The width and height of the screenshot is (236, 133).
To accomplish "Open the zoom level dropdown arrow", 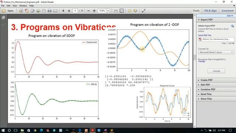I will point(108,11).
